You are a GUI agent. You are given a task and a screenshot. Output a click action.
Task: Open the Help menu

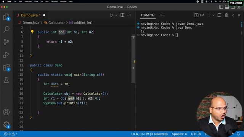71,2
